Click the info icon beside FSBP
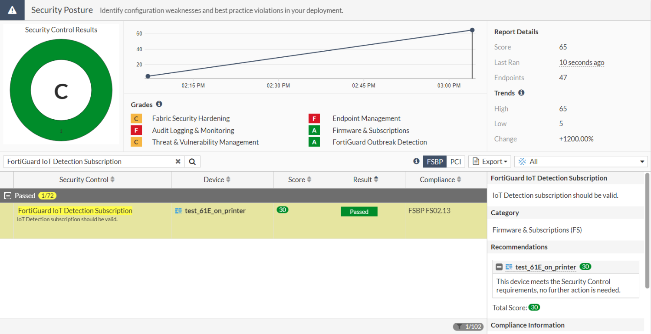The image size is (651, 334). 416,161
